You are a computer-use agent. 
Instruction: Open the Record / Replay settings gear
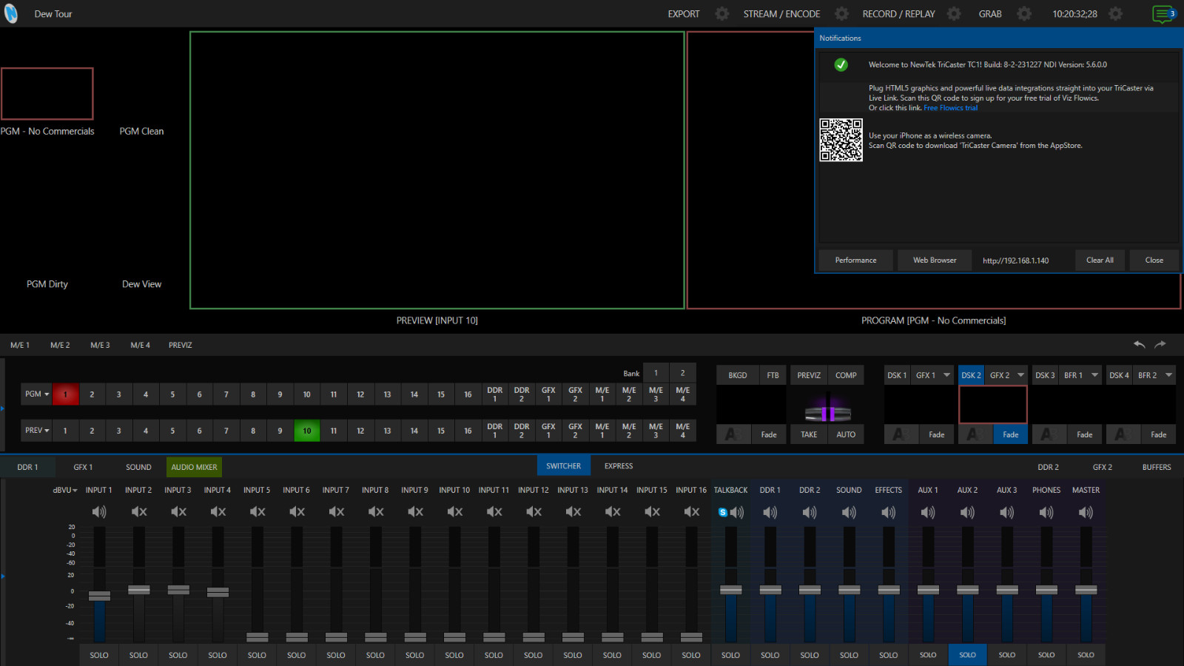click(954, 14)
